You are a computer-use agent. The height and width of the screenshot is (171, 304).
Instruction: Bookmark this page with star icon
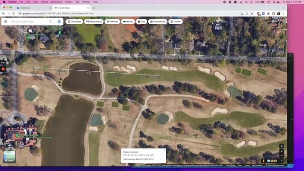pos(252,14)
